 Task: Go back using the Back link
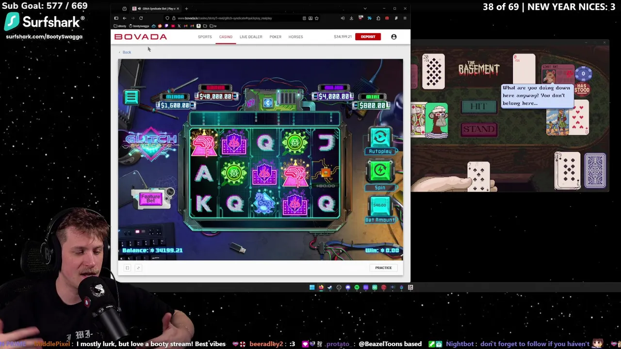point(125,52)
